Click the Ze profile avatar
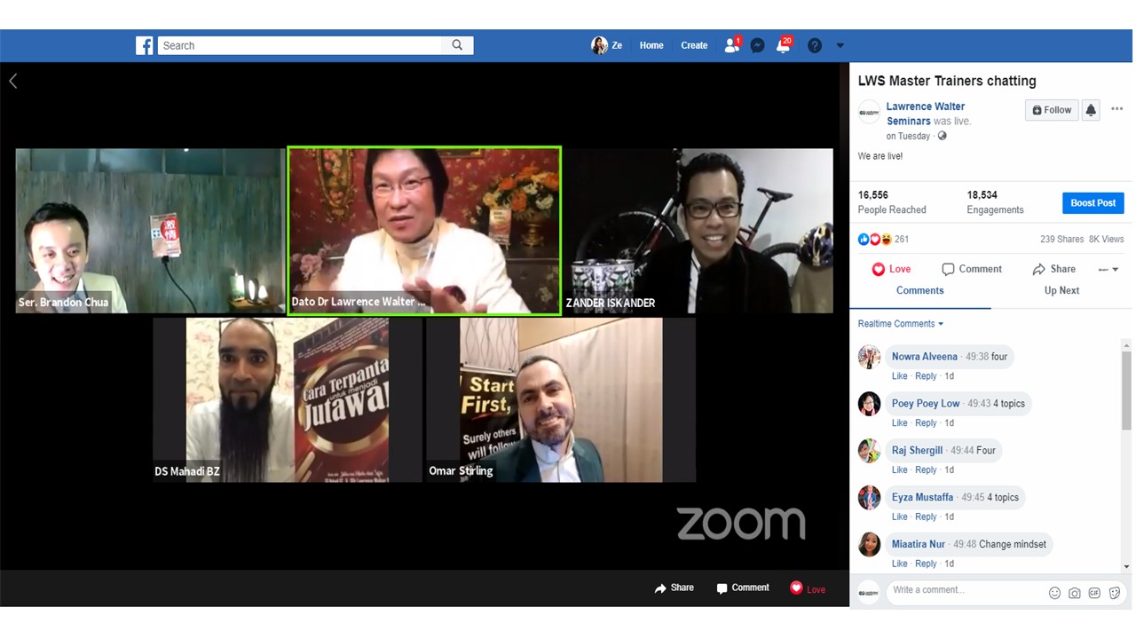Image resolution: width=1136 pixels, height=639 pixels. [x=599, y=45]
